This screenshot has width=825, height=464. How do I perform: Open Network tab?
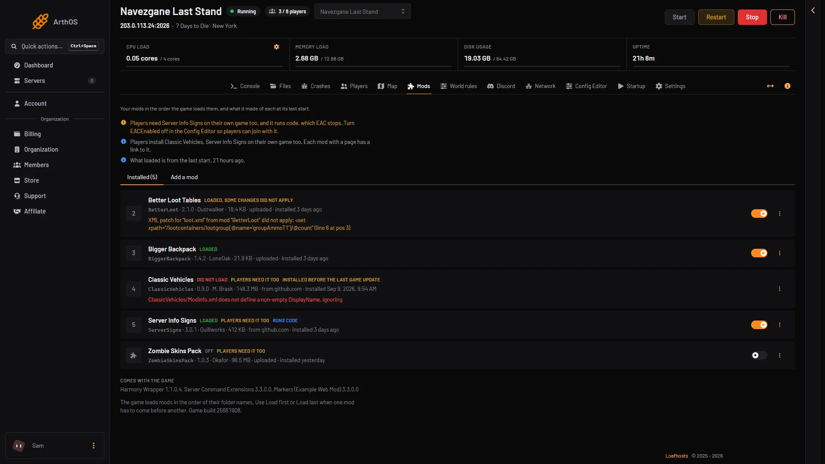click(540, 86)
